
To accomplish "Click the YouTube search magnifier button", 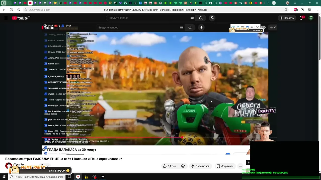I will point(201,18).
